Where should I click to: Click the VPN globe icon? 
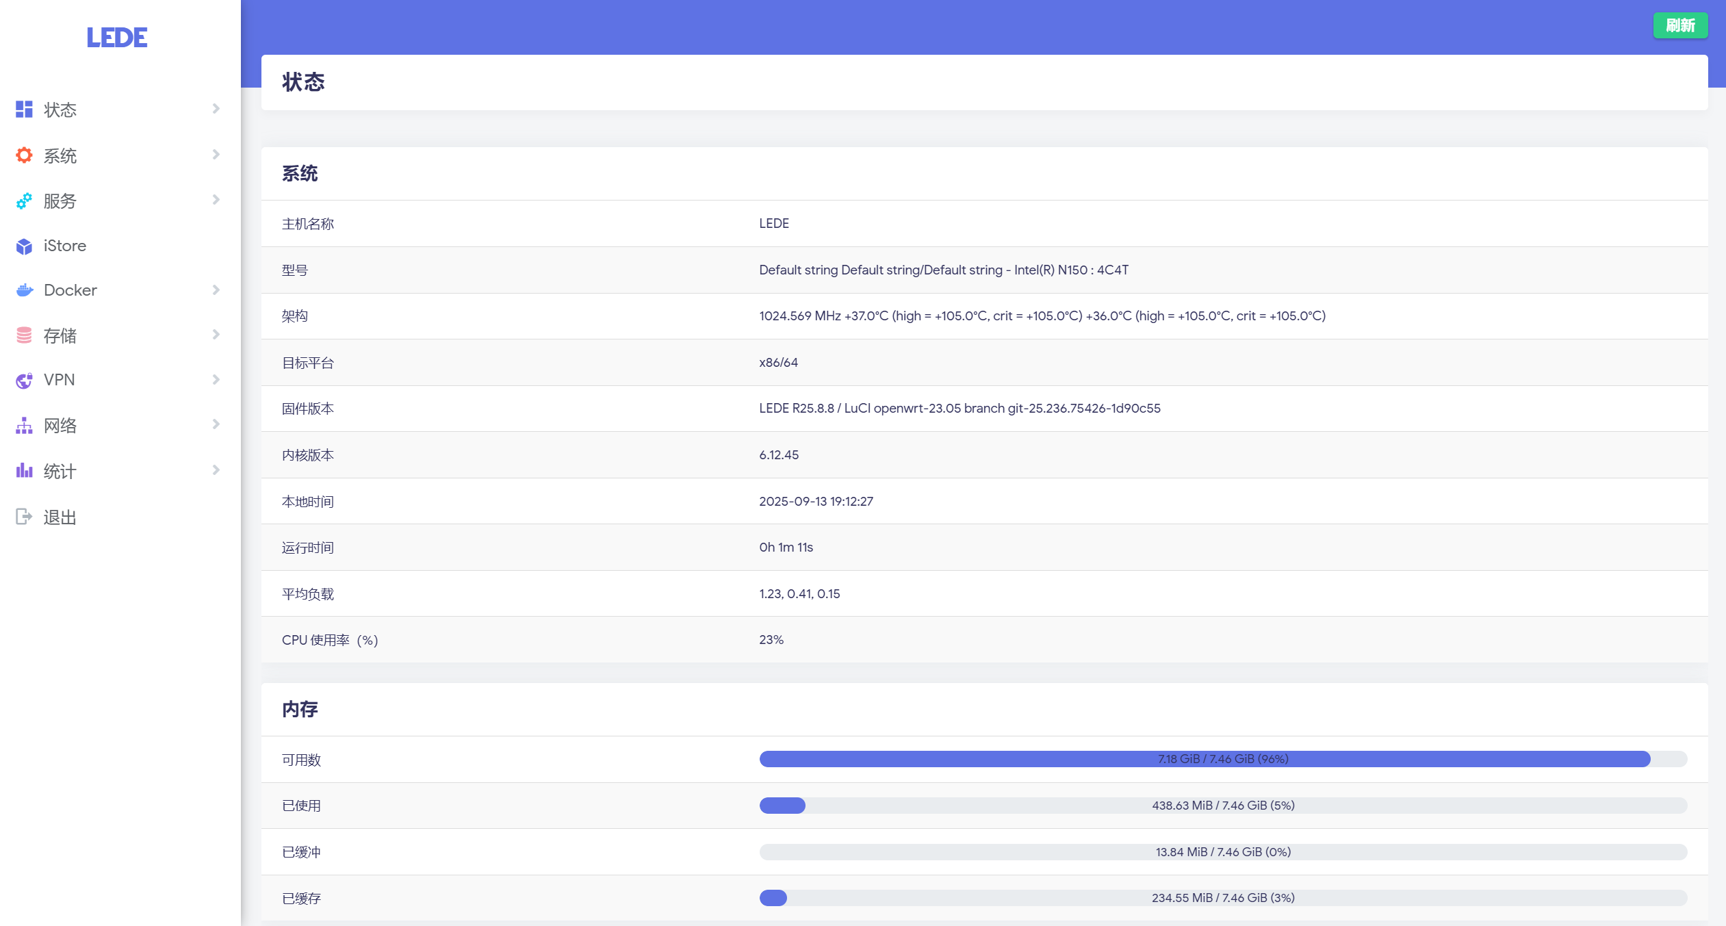click(24, 381)
